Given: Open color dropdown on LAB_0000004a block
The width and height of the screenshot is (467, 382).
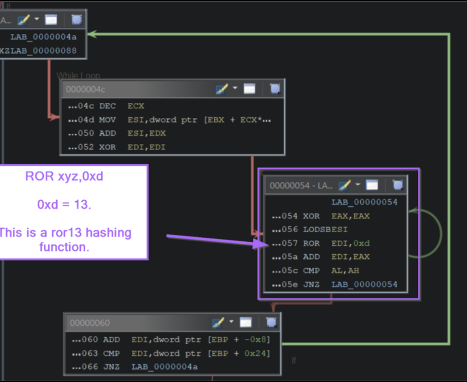Looking at the screenshot, I should coord(36,19).
